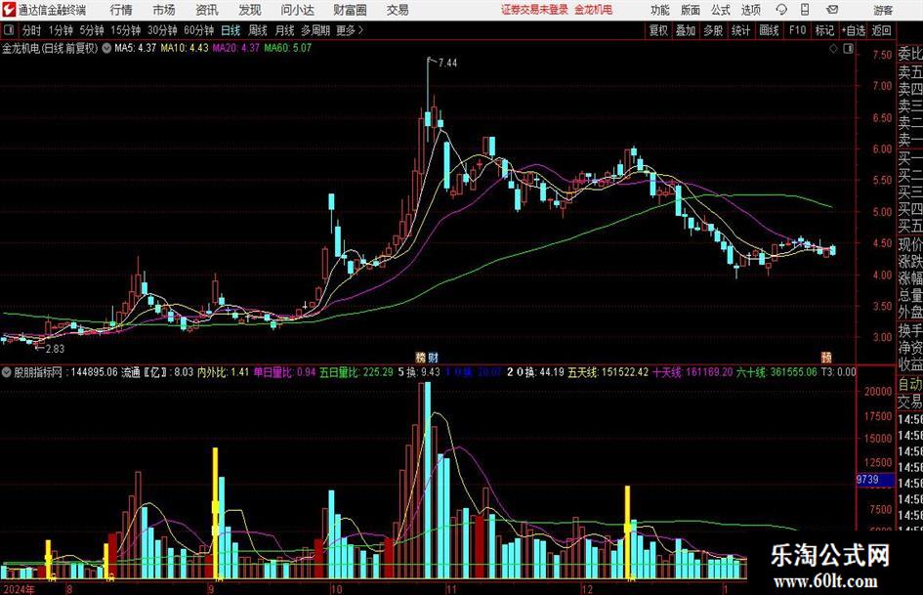Click the MA10: 4.43 label

(x=185, y=48)
